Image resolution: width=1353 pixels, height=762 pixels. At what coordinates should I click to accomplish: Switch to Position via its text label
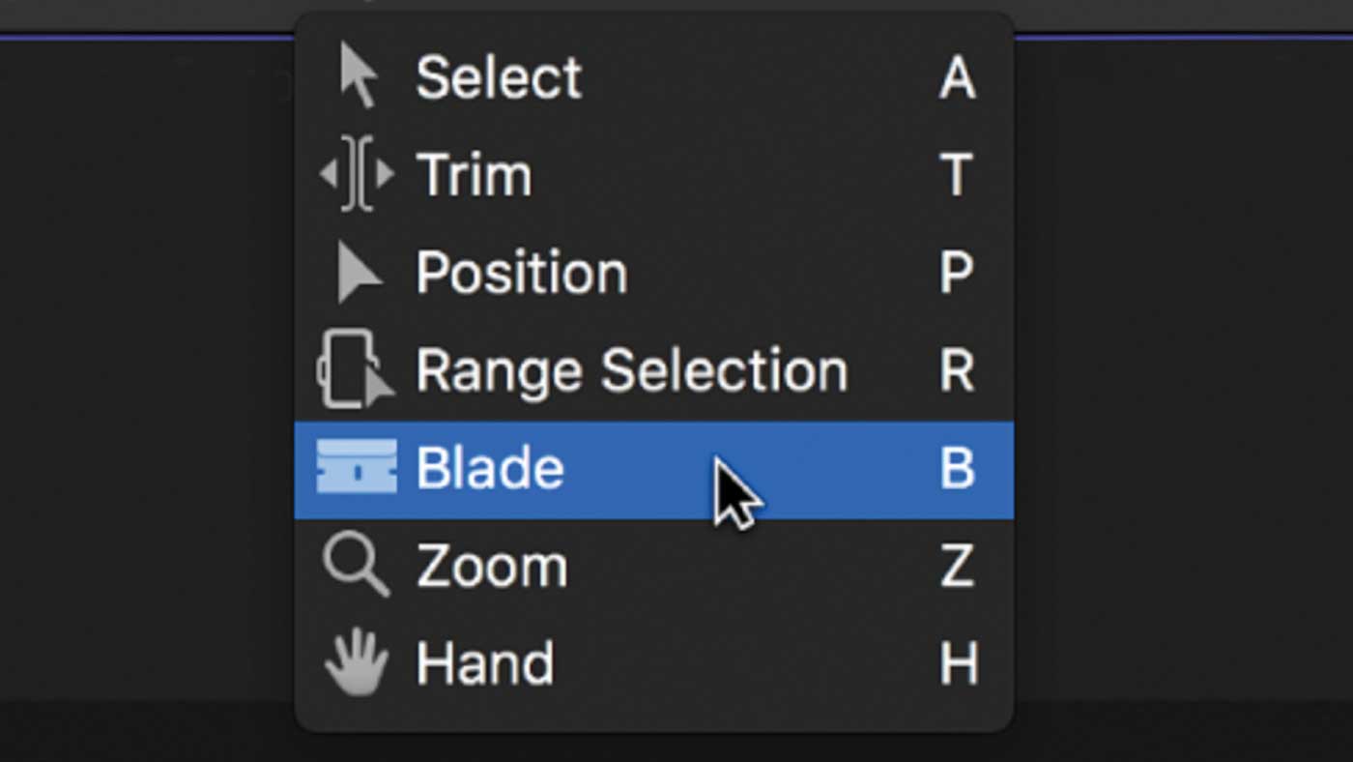pos(522,274)
